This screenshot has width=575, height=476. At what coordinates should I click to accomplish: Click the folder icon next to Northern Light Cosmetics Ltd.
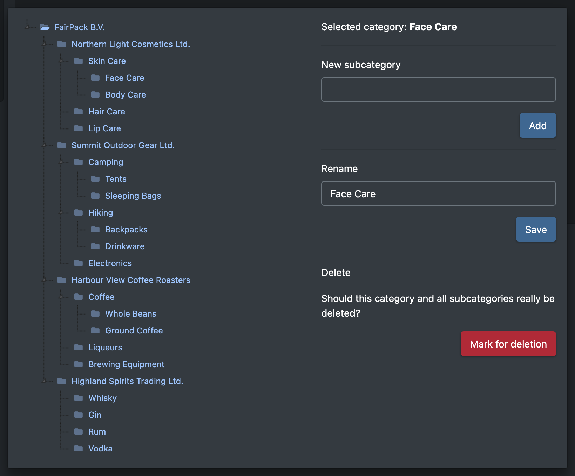tap(62, 44)
